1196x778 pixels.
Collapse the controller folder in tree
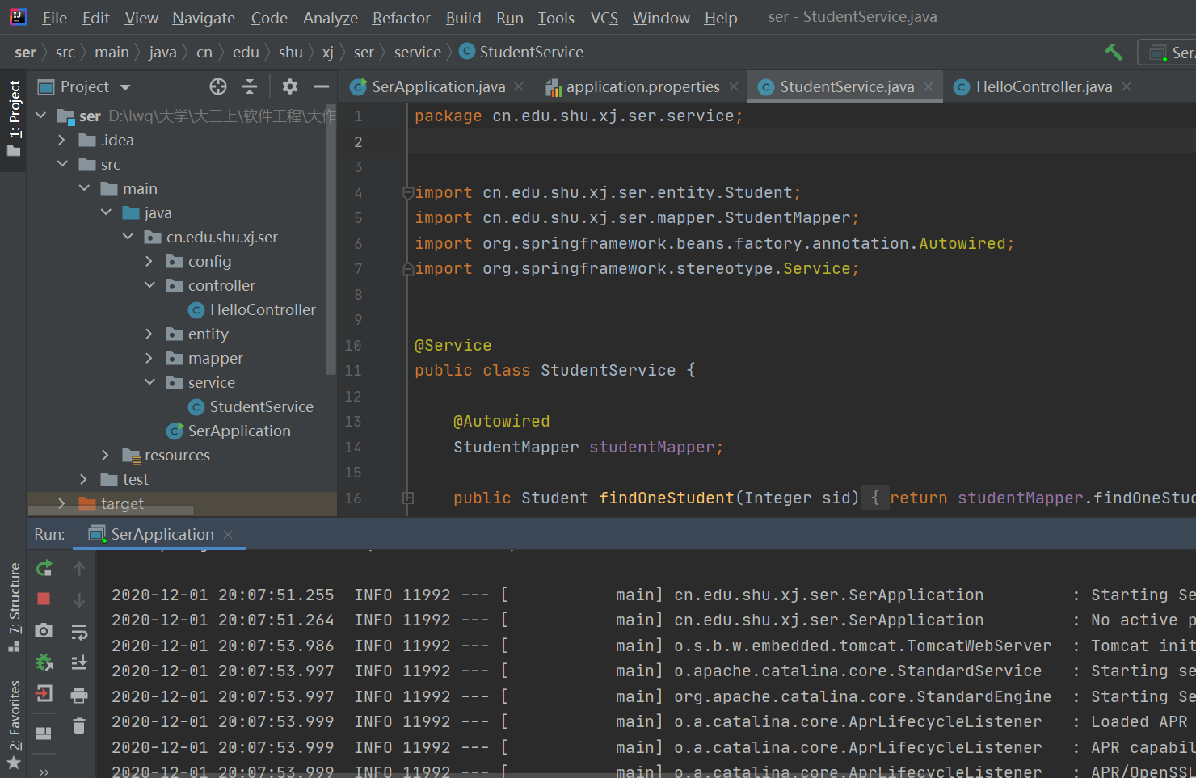(149, 285)
